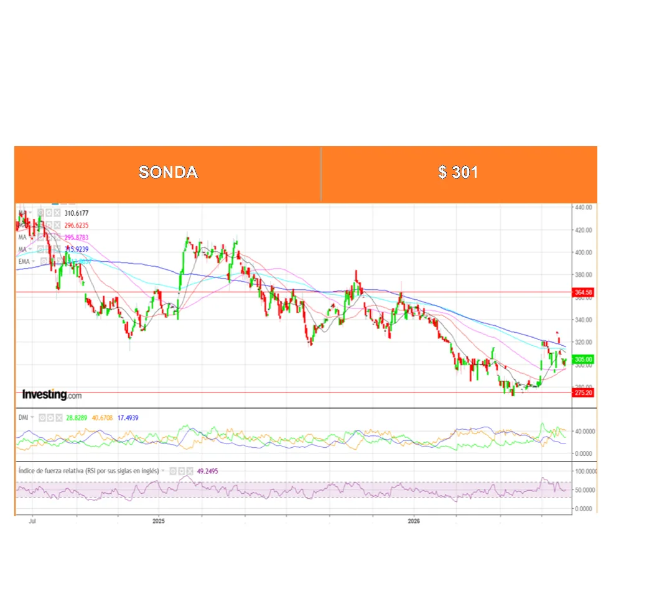This screenshot has height=612, width=667.
Task: Click the $ 301 price header
Action: point(458,172)
